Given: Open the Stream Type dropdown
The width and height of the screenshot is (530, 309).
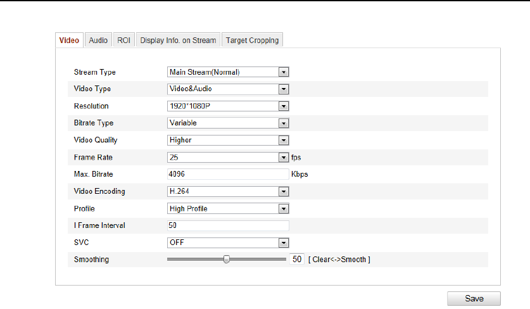Looking at the screenshot, I should pyautogui.click(x=284, y=72).
